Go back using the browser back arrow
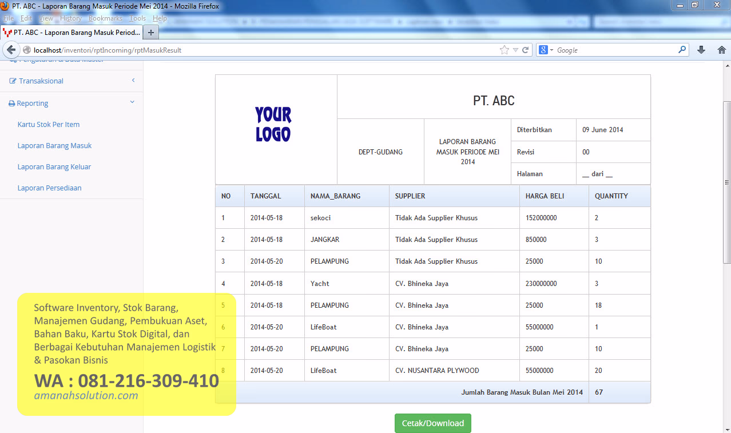Image resolution: width=731 pixels, height=433 pixels. 11,50
